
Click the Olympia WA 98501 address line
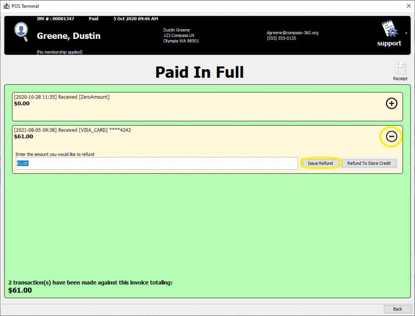pyautogui.click(x=181, y=41)
